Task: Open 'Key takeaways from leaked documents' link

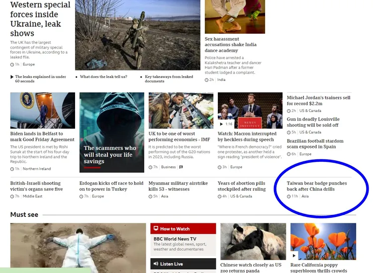Action: [169, 79]
